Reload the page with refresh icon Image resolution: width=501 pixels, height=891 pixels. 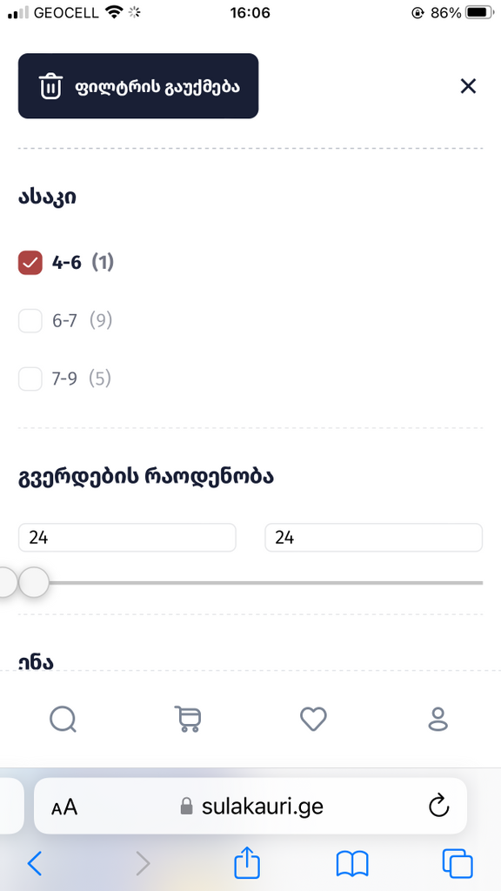(438, 806)
